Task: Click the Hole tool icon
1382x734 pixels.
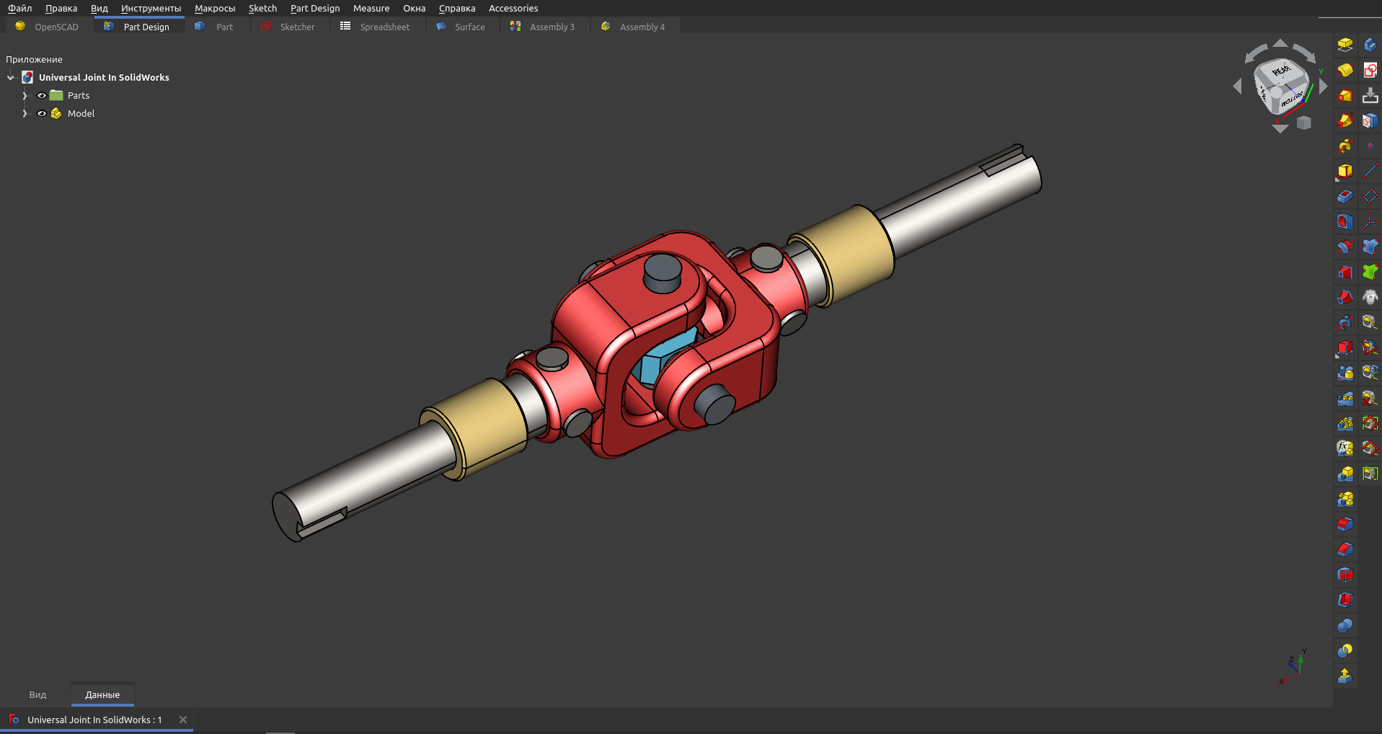Action: click(x=1345, y=221)
